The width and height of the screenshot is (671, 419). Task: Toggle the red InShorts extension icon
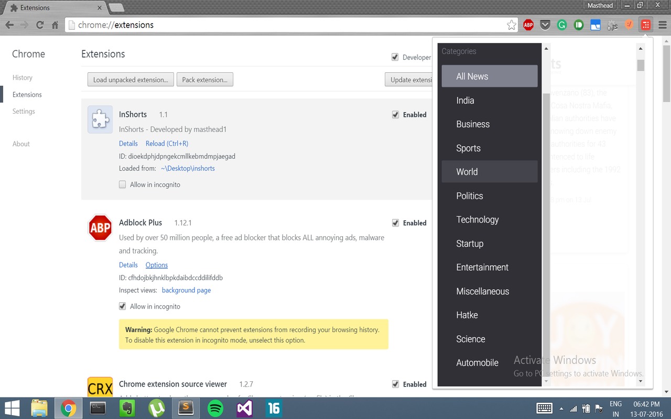pos(646,25)
